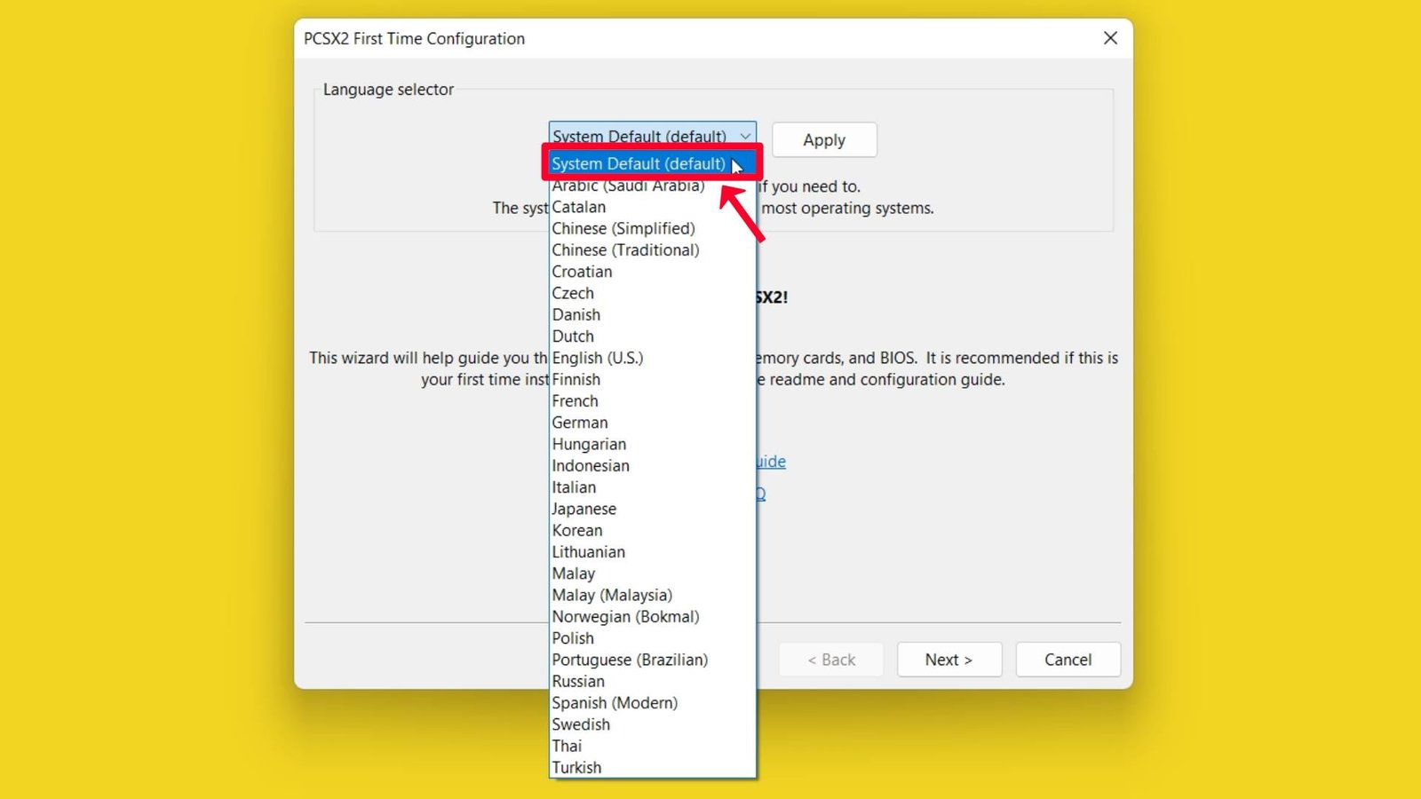Choose Japanese language option
Viewport: 1421px width, 799px height.
653,510
